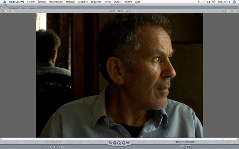Click the Match Frame button
The width and height of the screenshot is (239, 149).
[43, 147]
